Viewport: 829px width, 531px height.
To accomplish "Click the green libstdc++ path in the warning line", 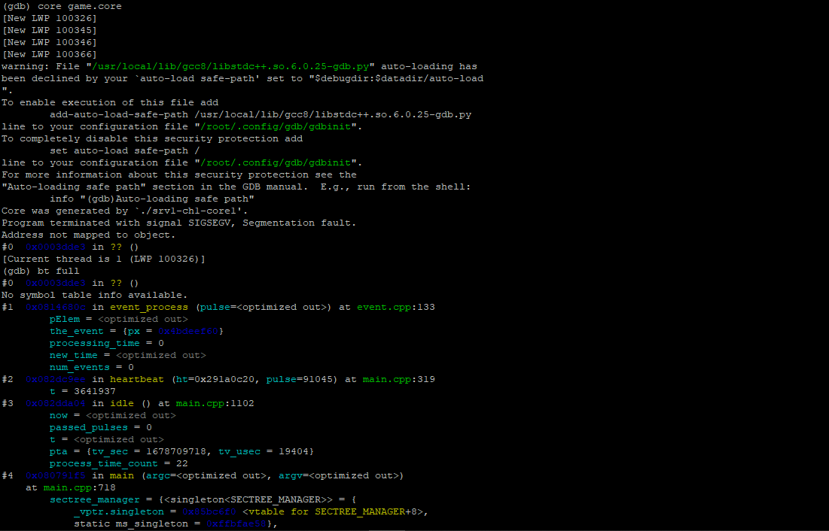I will pyautogui.click(x=230, y=67).
